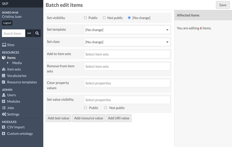Viewport: 232px width, 147px height.
Task: Open advanced search ellipsis button
Action: [29, 33]
